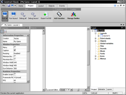This screenshot has height=95, width=126.
Task: Uncheck the Caption checkbox
Action: (x=15, y=50)
